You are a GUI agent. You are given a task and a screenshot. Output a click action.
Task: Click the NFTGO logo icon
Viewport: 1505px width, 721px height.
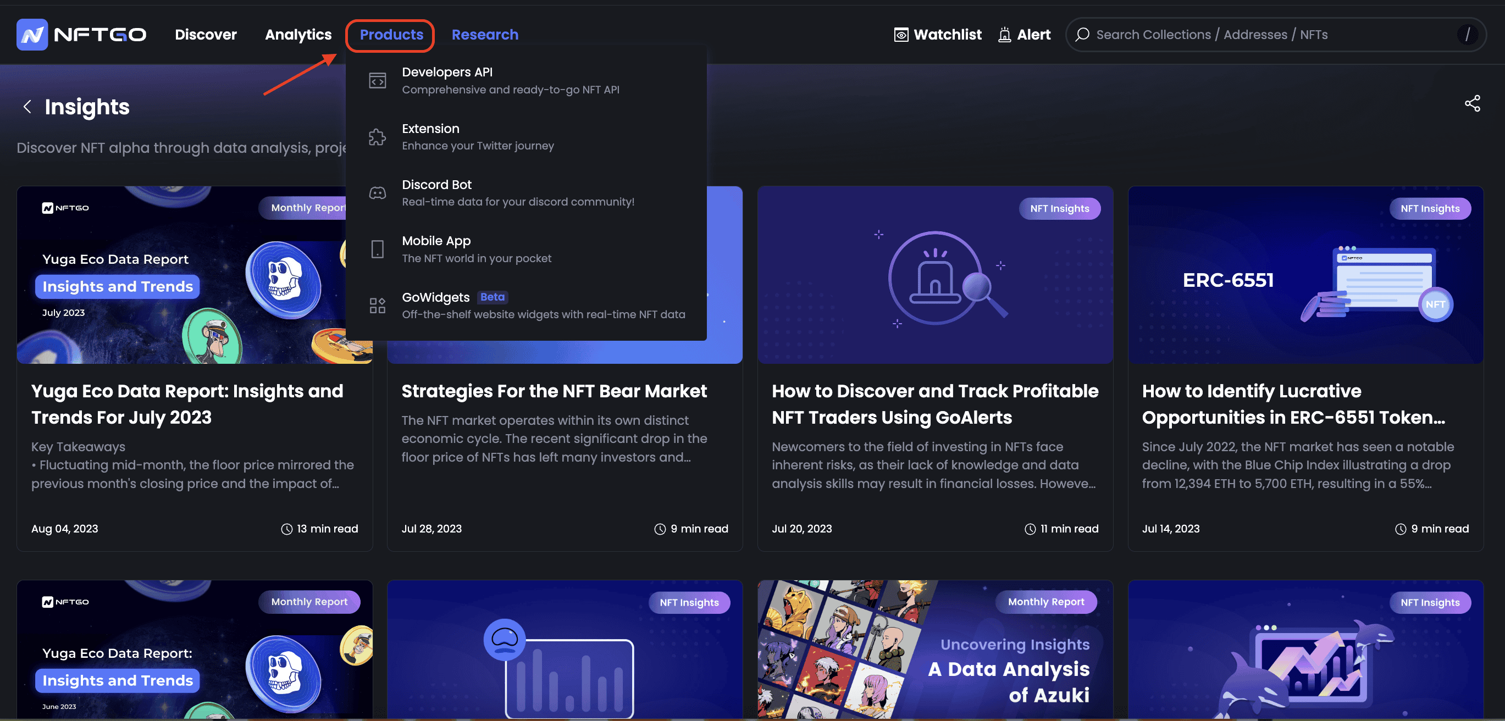pos(32,35)
